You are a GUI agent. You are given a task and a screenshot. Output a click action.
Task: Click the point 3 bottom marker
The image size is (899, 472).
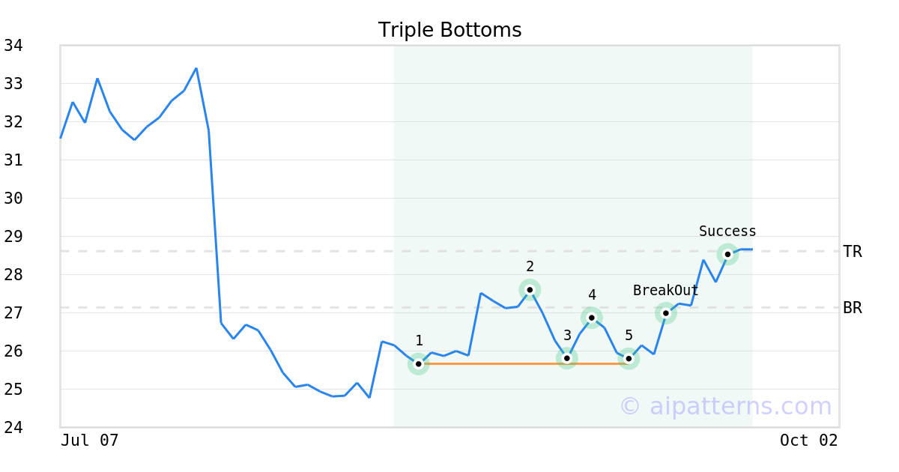[567, 358]
